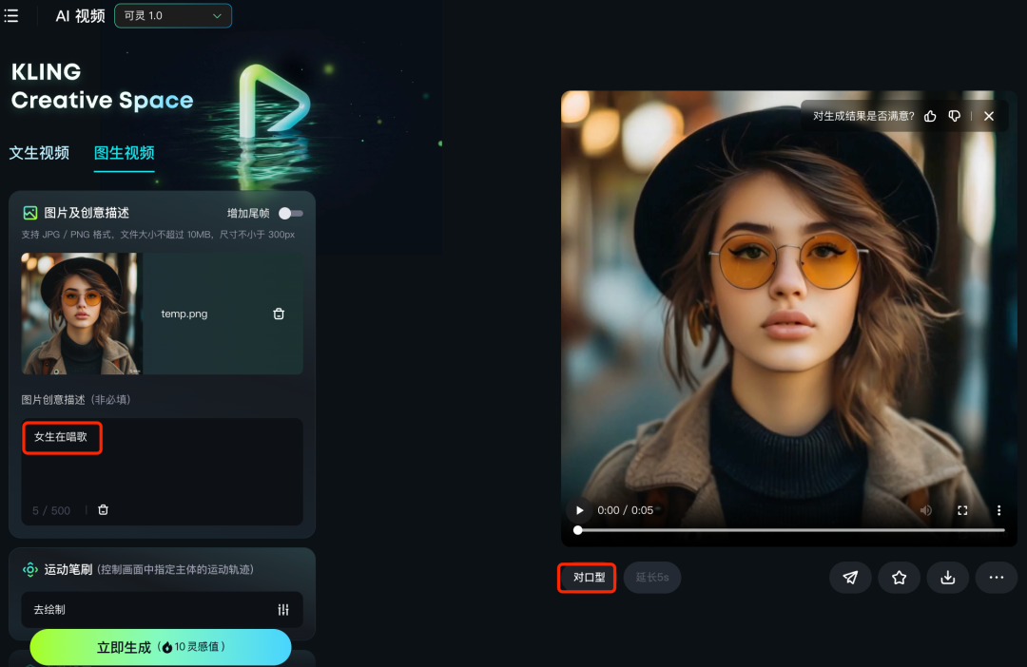Switch to the 图生视频 tab
Viewport: 1027px width, 667px height.
124,153
